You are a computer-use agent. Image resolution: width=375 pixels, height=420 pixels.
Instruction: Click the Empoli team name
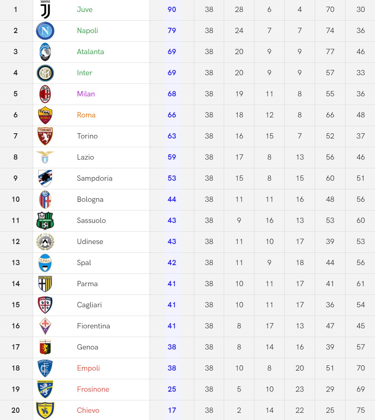click(88, 368)
